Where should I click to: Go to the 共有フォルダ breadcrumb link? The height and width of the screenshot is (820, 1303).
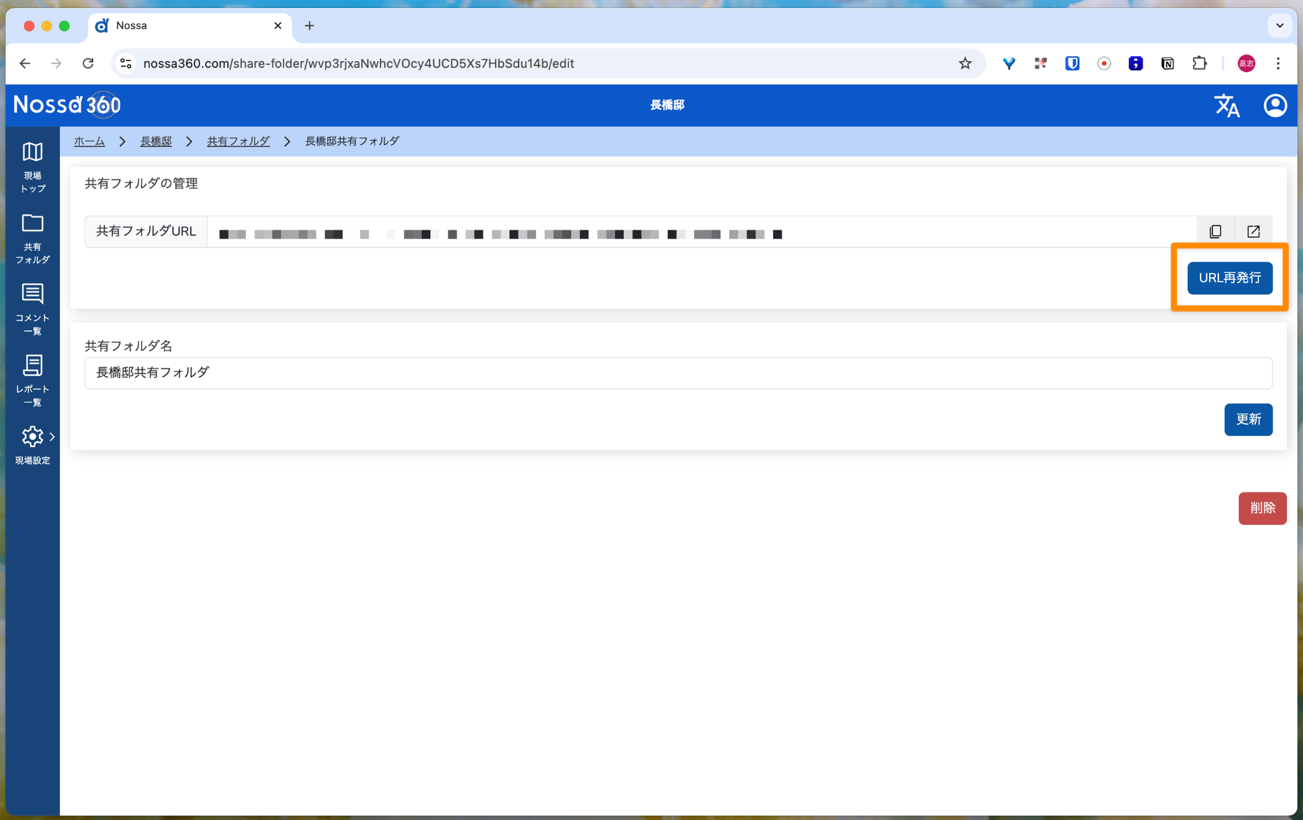tap(238, 141)
